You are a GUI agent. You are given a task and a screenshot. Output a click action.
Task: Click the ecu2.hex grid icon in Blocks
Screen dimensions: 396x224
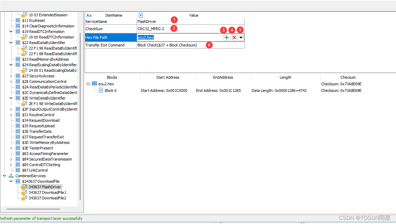click(x=94, y=84)
